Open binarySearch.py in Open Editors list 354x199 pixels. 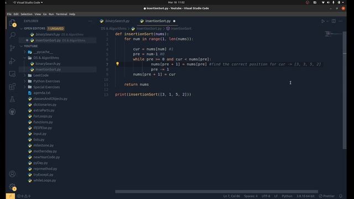pos(58,34)
